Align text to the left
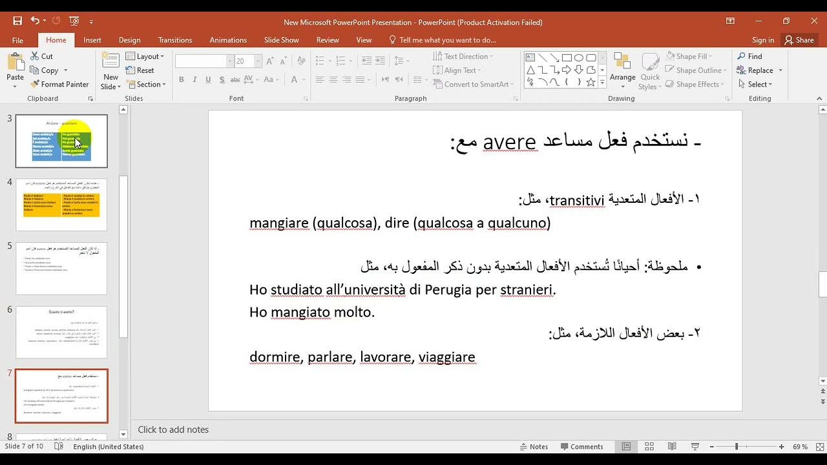The width and height of the screenshot is (827, 465). click(319, 79)
